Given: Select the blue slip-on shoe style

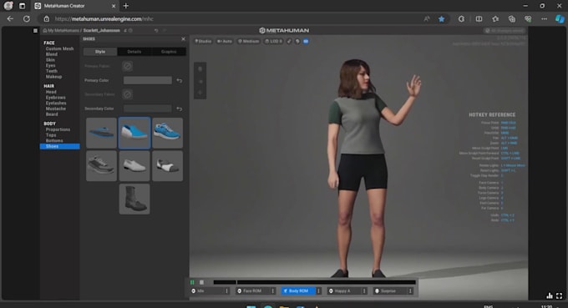Looking at the screenshot, I should pos(134,133).
